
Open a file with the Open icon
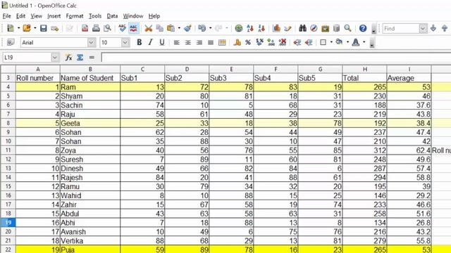click(x=27, y=28)
